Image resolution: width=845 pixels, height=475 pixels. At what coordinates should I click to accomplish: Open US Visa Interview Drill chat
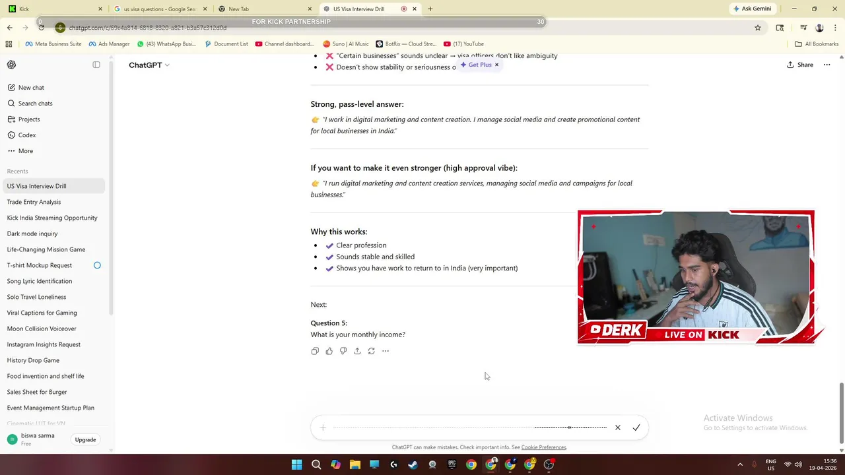pyautogui.click(x=53, y=186)
